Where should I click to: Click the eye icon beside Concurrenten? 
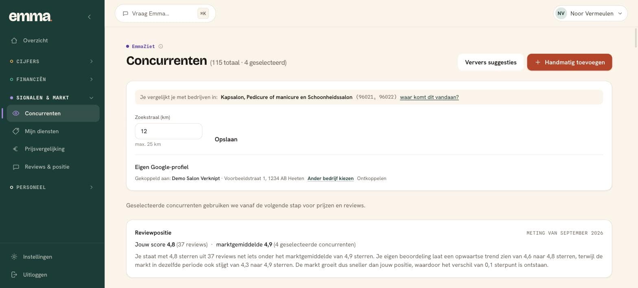pyautogui.click(x=16, y=113)
